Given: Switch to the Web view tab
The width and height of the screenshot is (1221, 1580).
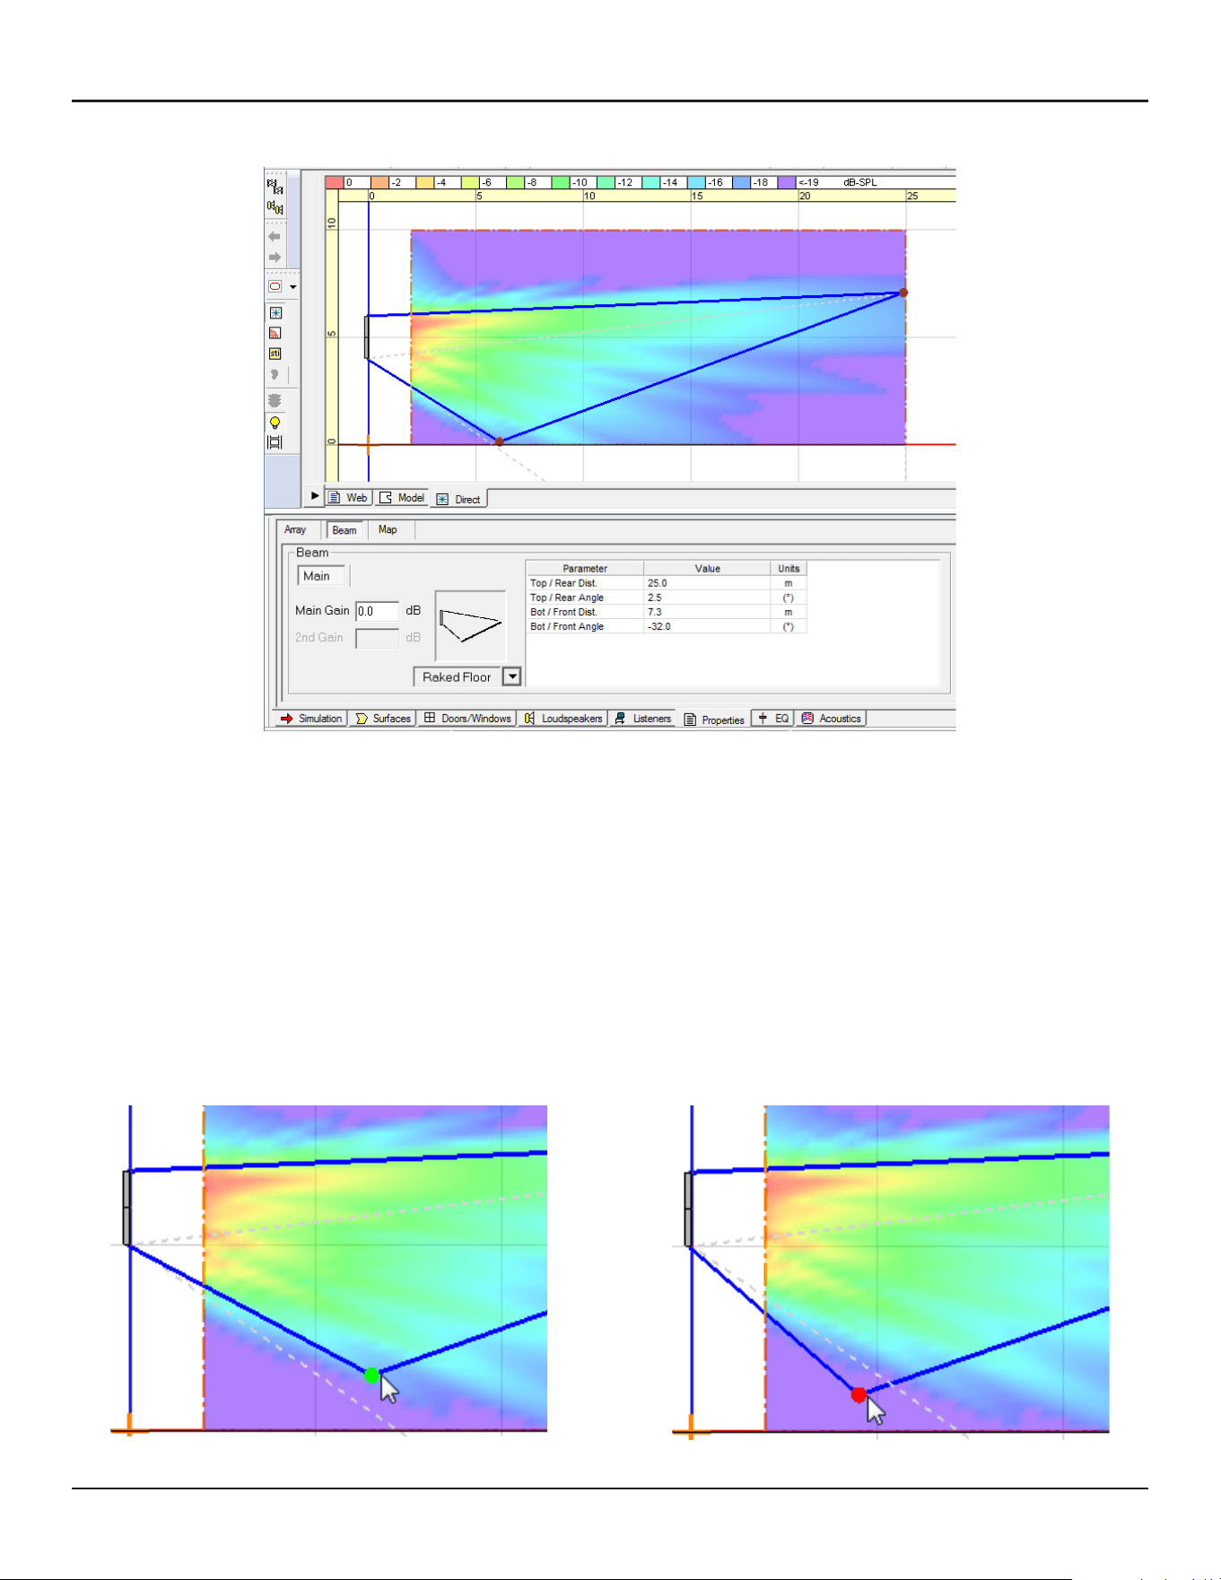Looking at the screenshot, I should click(x=348, y=498).
